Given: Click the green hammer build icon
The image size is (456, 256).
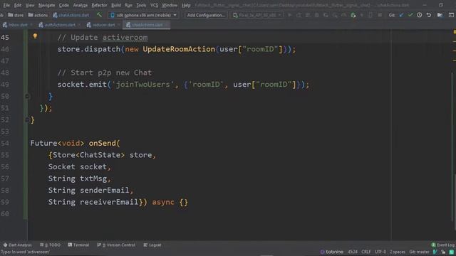Looking at the screenshot, I should click(100, 14).
